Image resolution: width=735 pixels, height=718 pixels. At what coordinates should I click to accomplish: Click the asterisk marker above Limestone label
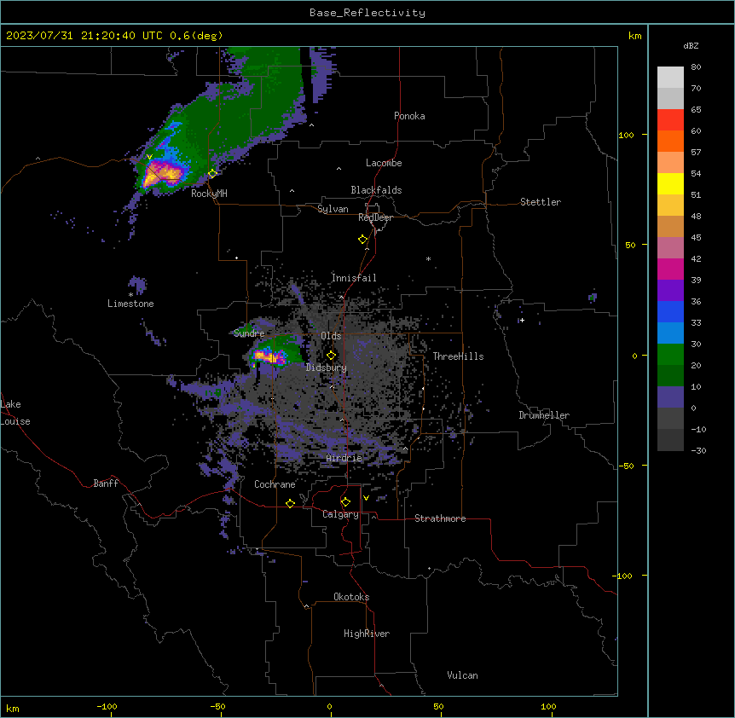coord(130,295)
